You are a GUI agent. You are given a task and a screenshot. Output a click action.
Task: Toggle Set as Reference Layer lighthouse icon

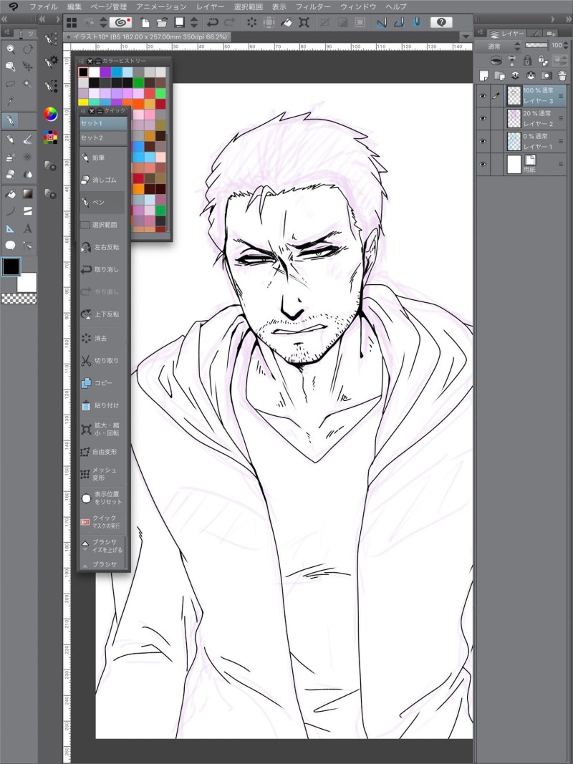pyautogui.click(x=511, y=60)
